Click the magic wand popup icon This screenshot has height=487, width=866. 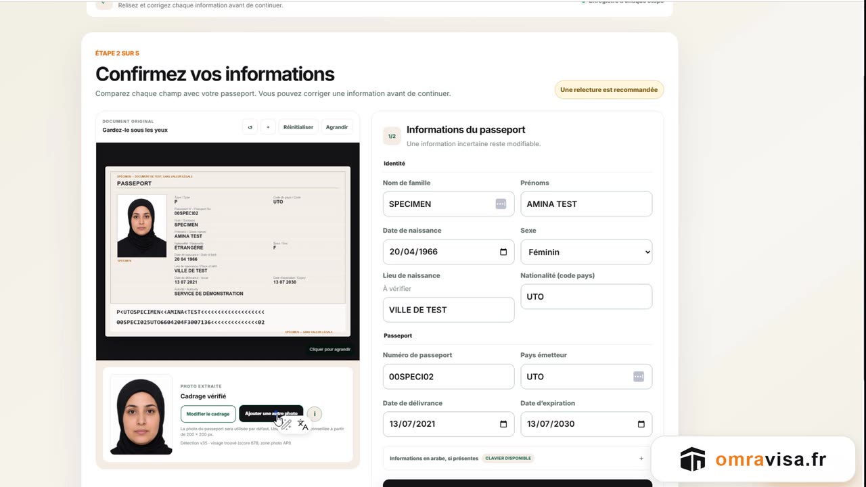[x=286, y=425]
